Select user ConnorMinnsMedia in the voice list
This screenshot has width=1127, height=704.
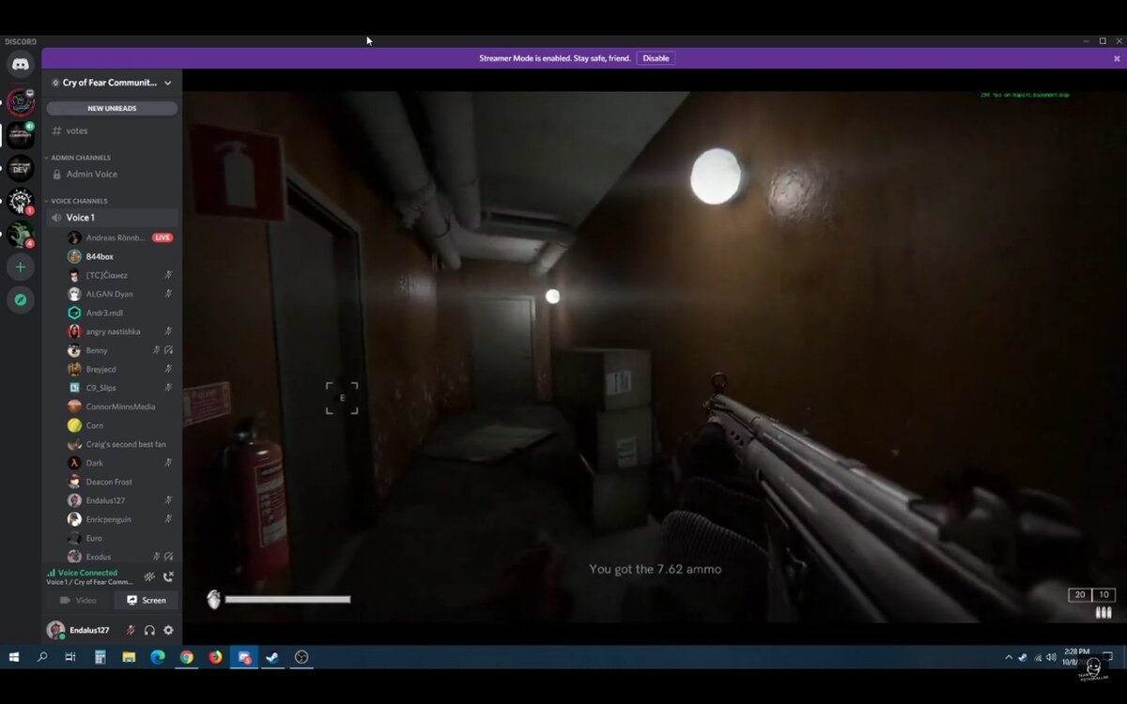point(120,406)
